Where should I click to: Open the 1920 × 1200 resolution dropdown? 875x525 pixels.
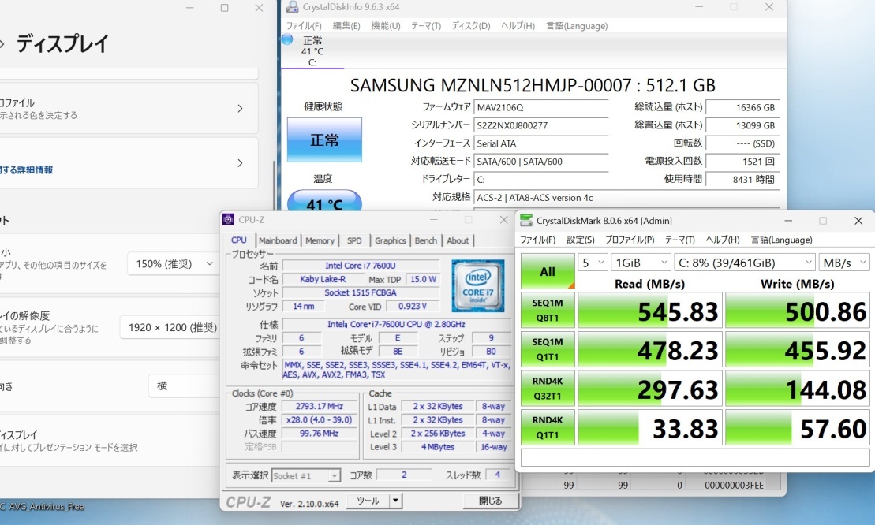pyautogui.click(x=170, y=327)
